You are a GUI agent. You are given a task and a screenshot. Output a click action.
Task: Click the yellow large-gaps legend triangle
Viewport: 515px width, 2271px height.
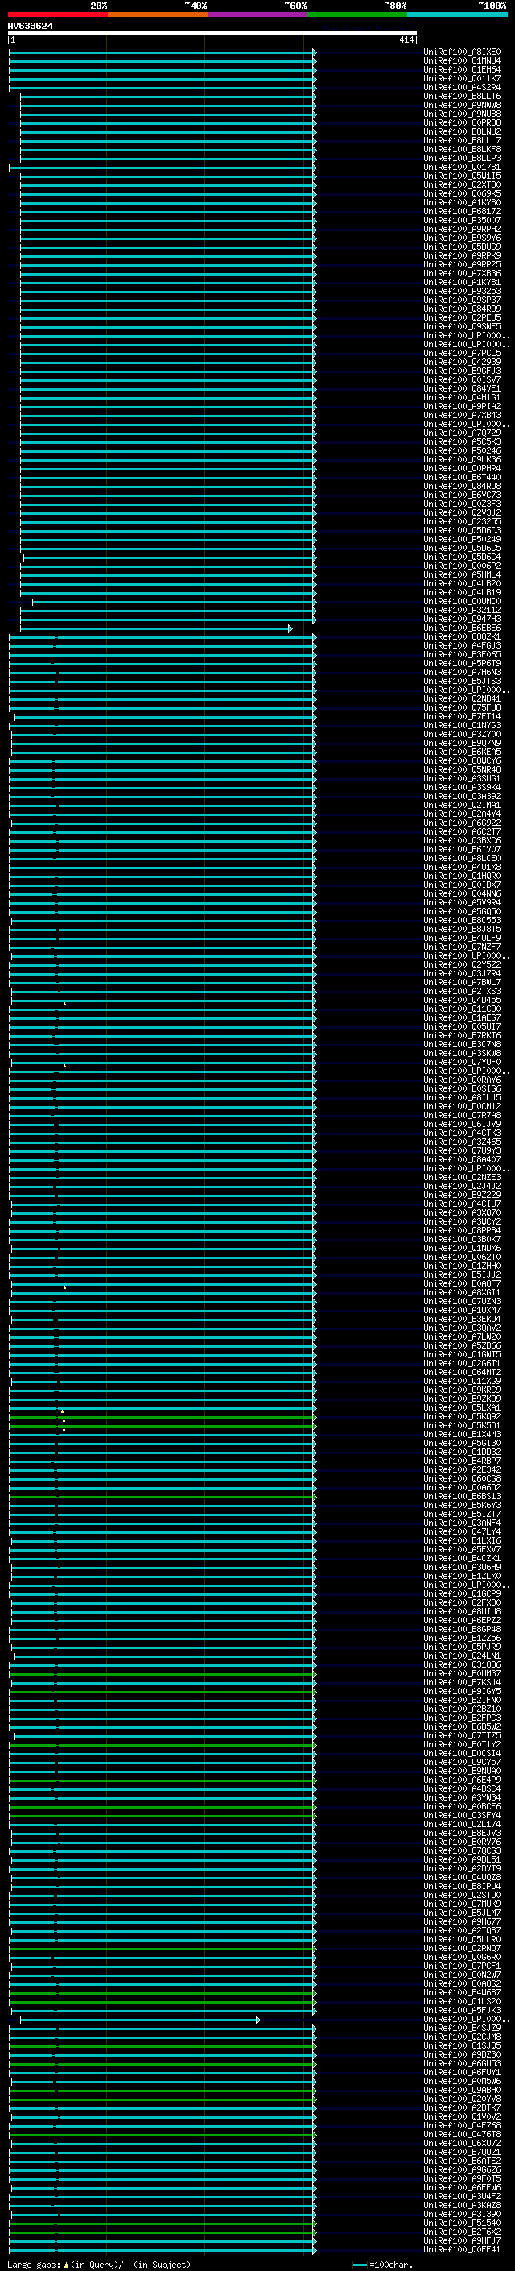[x=66, y=2264]
